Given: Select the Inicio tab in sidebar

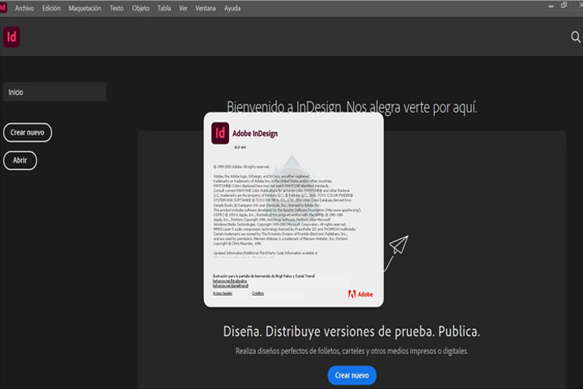Looking at the screenshot, I should (x=55, y=92).
